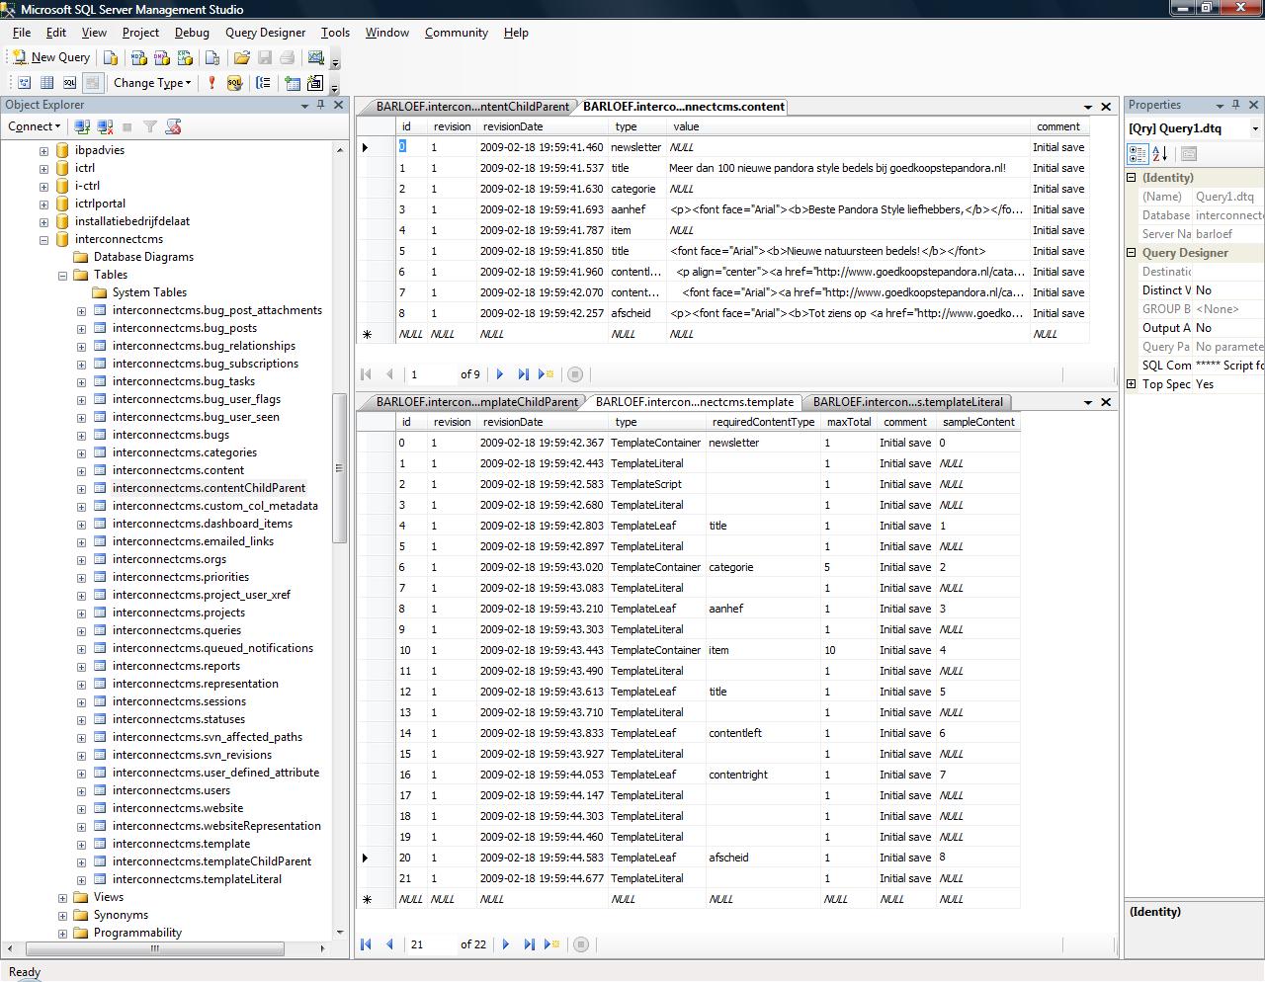Screen dimensions: 1265x982
Task: Open the Properties object selector dropdown
Action: tap(1255, 128)
